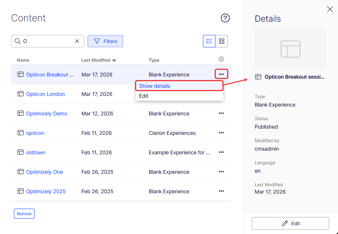Switch to list view
The width and height of the screenshot is (338, 234).
[209, 41]
